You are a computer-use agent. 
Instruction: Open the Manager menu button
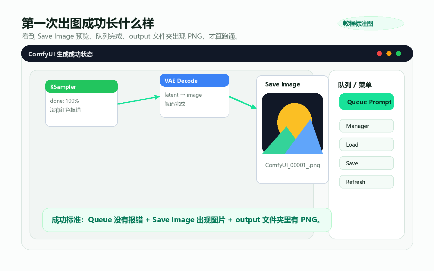click(366, 126)
